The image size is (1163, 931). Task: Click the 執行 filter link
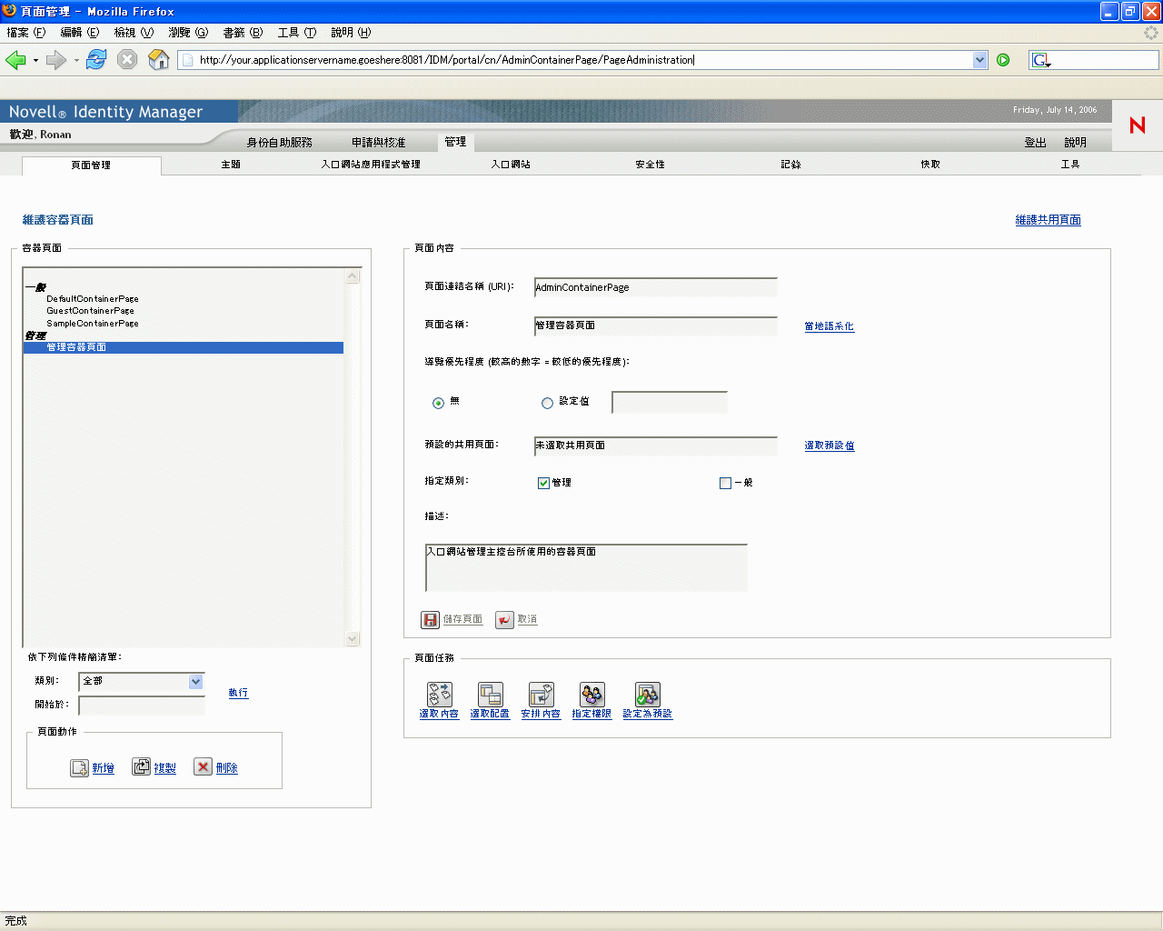click(238, 693)
